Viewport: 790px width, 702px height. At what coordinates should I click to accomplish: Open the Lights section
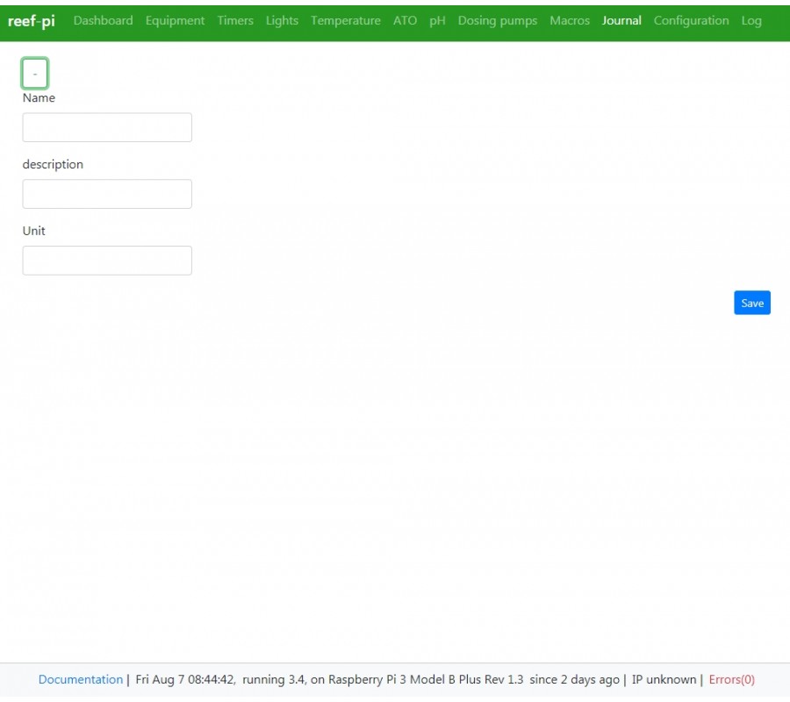[x=282, y=21]
